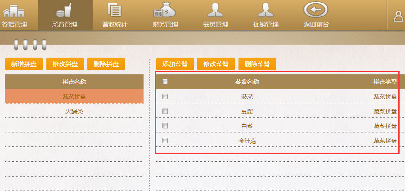Click the 促销管理 person icon
405x191 pixels.
click(x=265, y=11)
